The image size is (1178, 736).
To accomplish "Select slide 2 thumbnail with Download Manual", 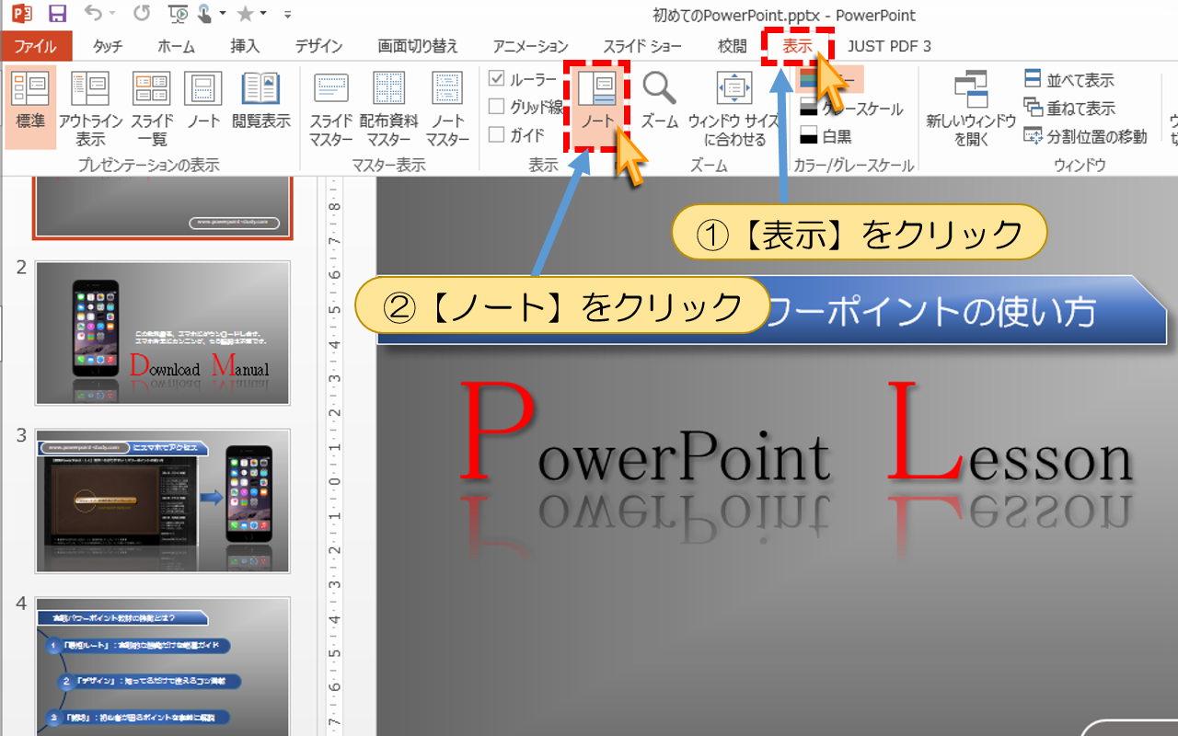I will click(162, 333).
